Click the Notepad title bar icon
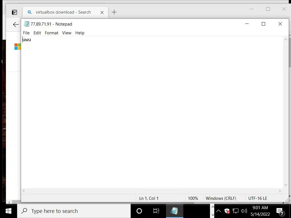 26,24
